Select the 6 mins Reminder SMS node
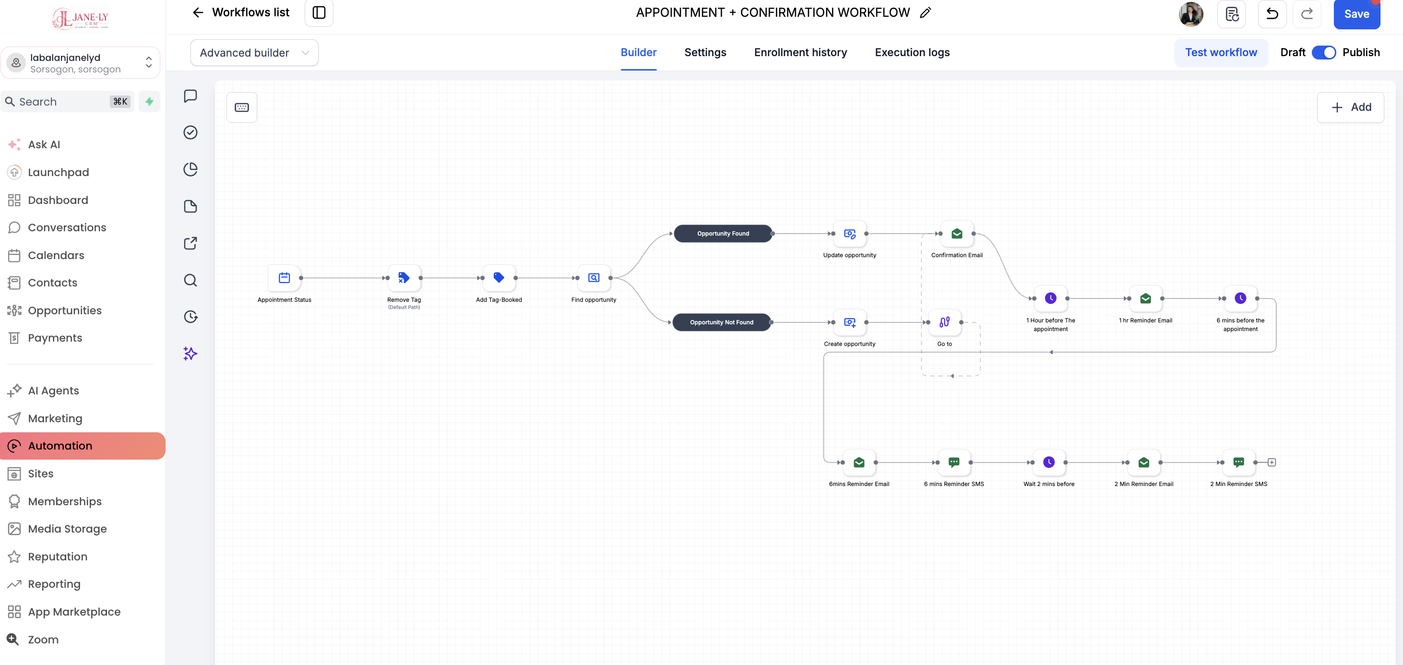This screenshot has width=1403, height=665. [x=954, y=463]
